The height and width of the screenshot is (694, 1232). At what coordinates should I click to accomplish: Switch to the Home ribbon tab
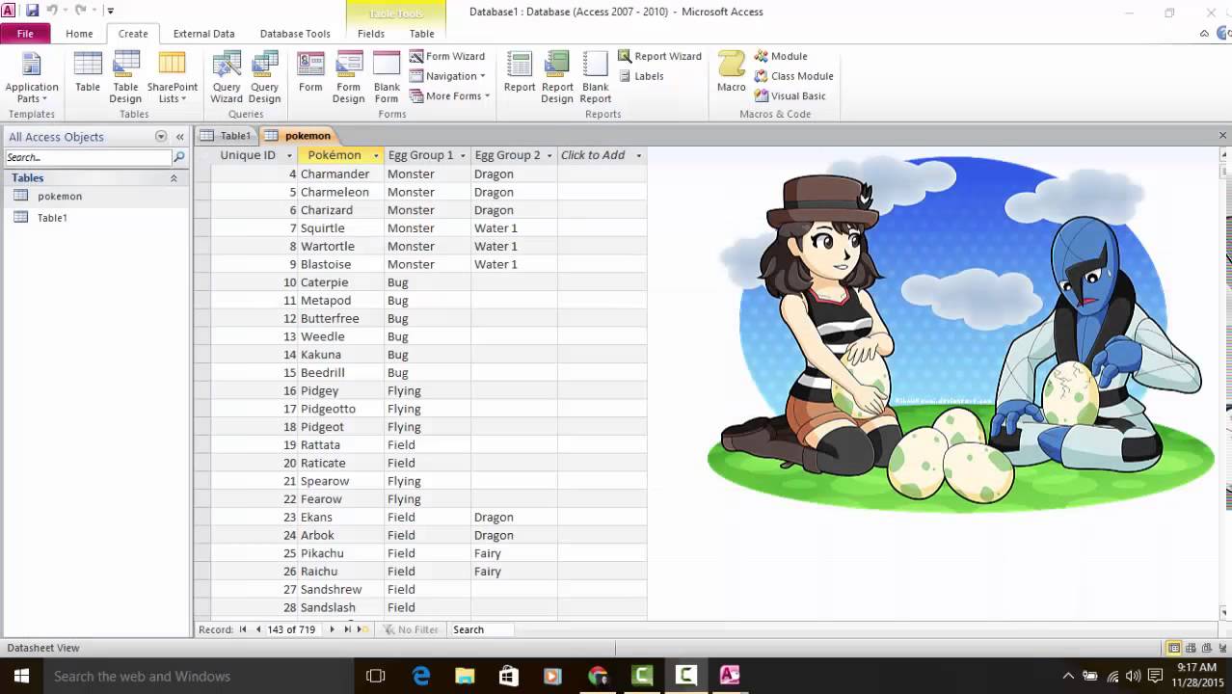coord(79,34)
